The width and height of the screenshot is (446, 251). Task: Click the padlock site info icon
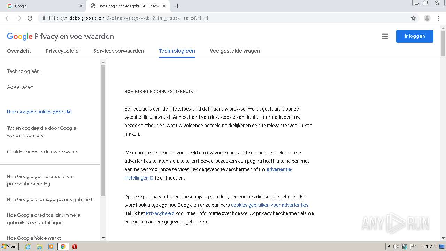tap(44, 18)
